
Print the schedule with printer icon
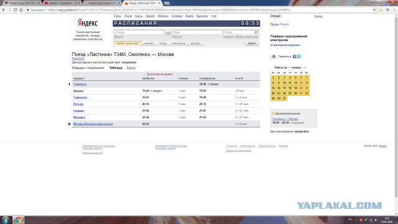274,57
